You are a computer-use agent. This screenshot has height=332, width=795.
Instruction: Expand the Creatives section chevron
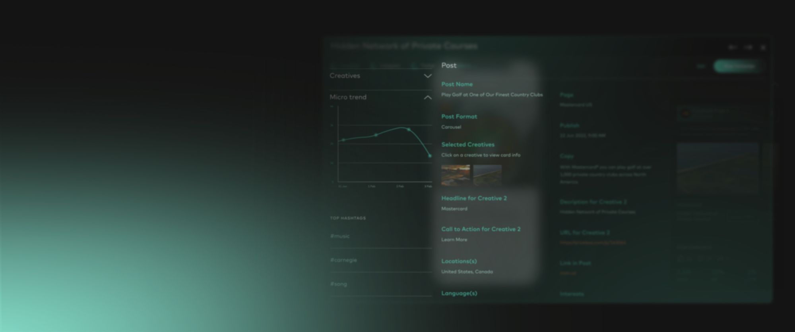point(427,76)
